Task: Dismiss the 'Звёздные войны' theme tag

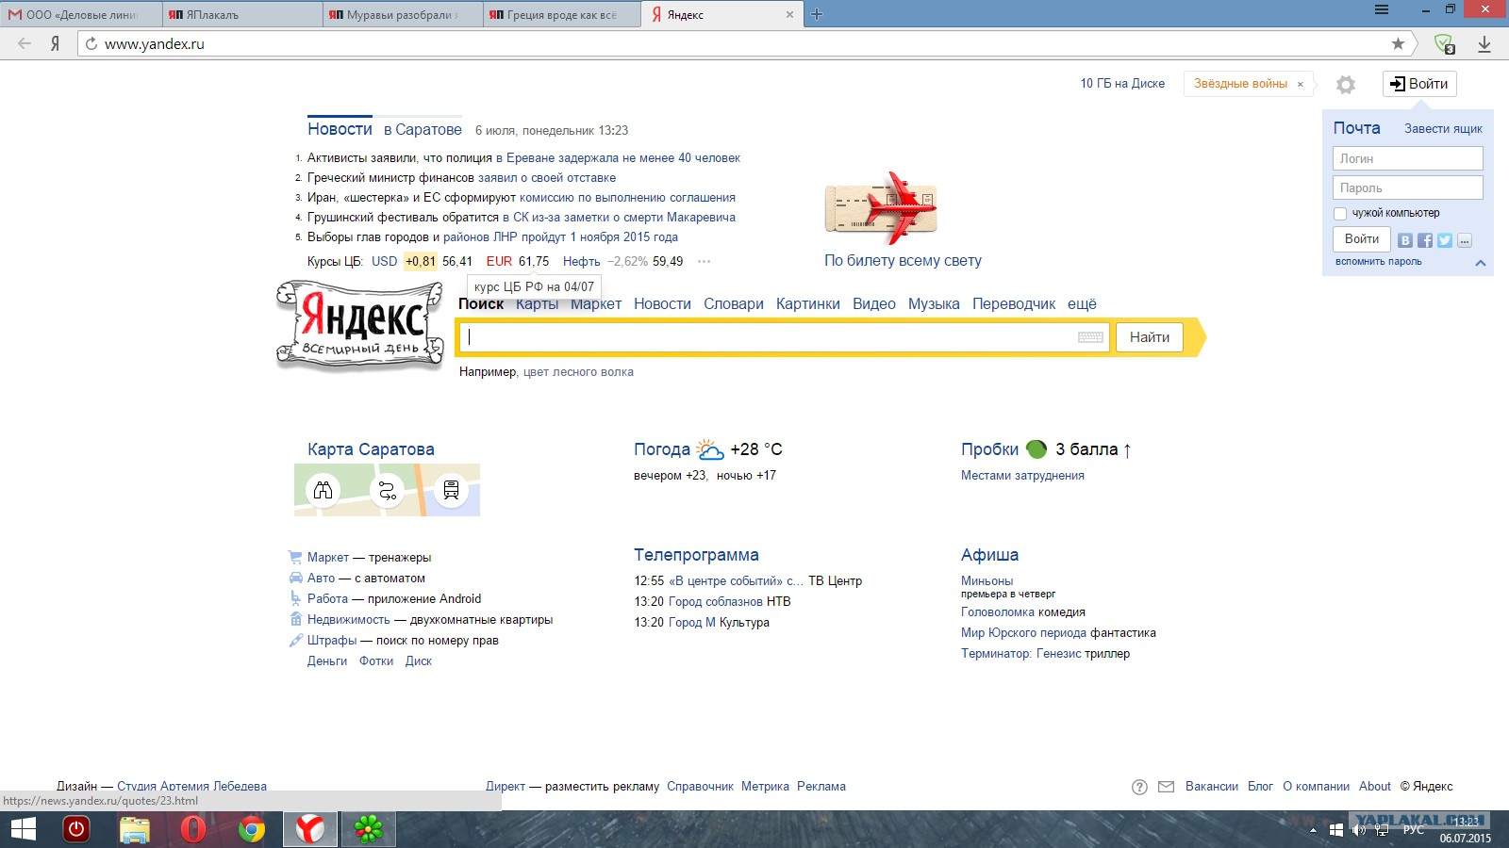Action: 1301,85
